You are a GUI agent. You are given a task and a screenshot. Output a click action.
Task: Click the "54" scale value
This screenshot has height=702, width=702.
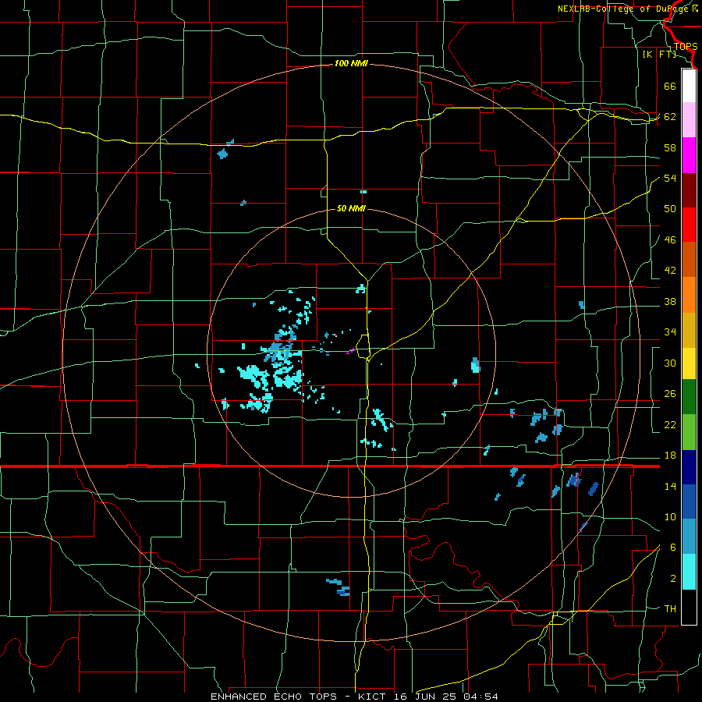point(670,178)
